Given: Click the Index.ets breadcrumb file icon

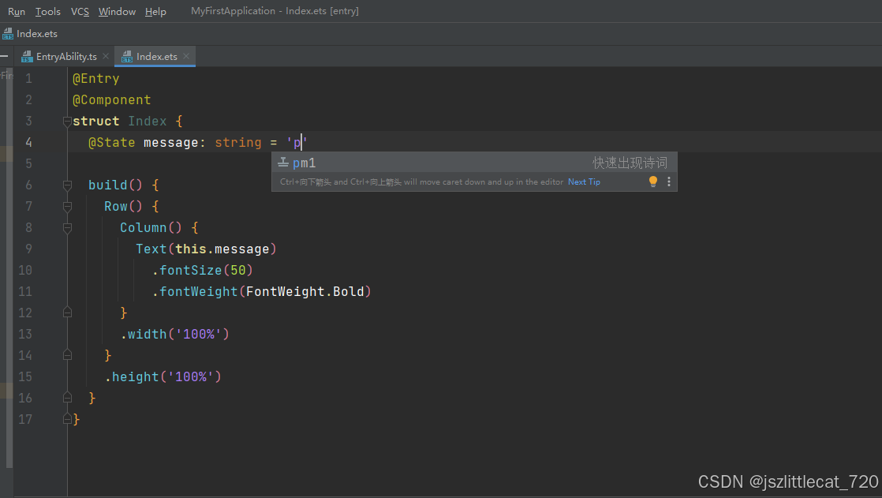Looking at the screenshot, I should 8,34.
